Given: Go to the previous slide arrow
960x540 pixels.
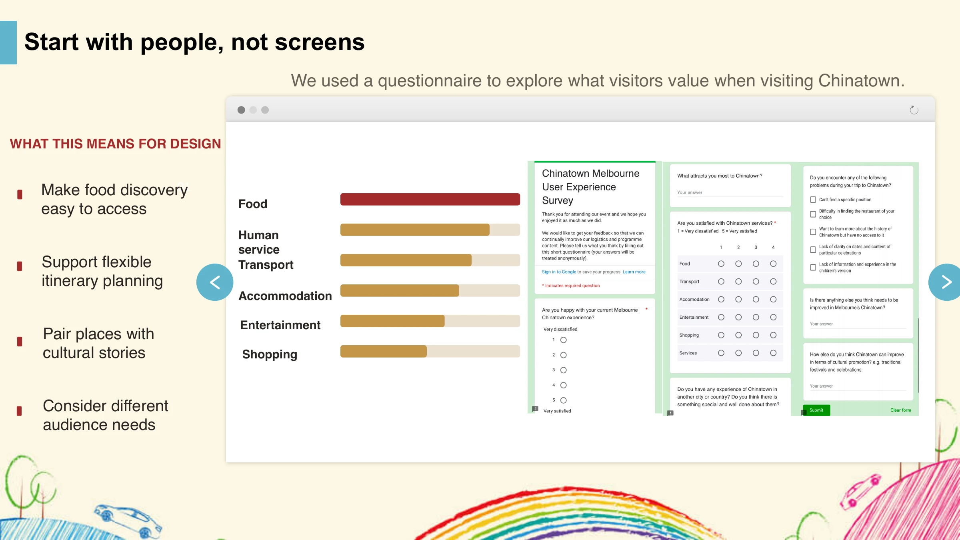Looking at the screenshot, I should click(x=215, y=282).
